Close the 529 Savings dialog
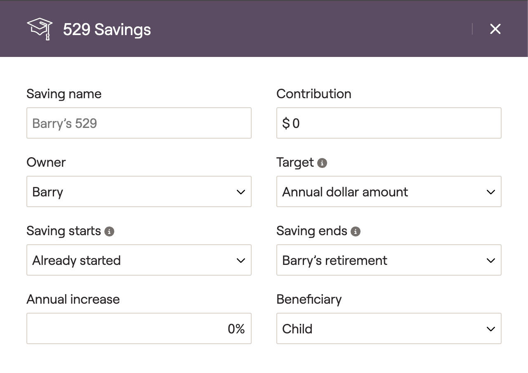The width and height of the screenshot is (528, 373). click(x=495, y=29)
